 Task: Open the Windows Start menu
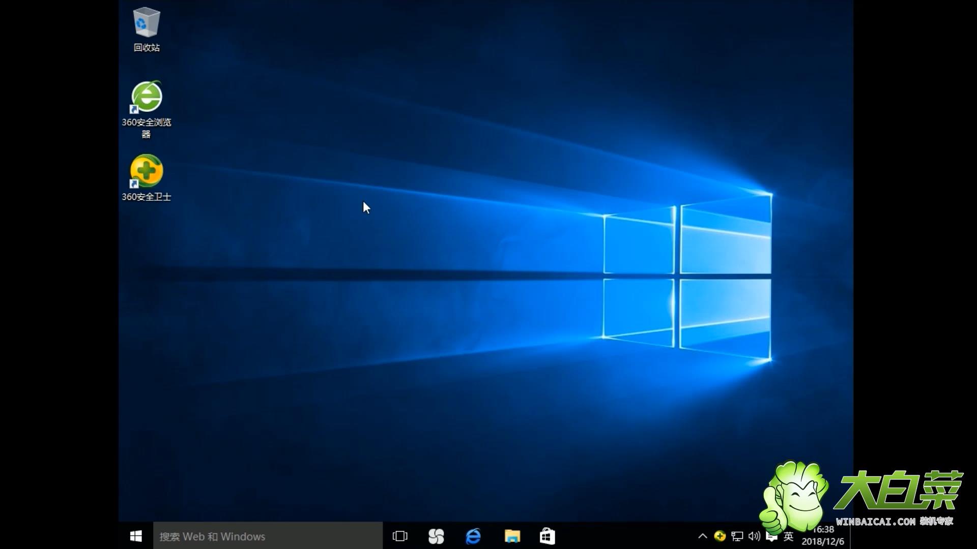coord(136,536)
